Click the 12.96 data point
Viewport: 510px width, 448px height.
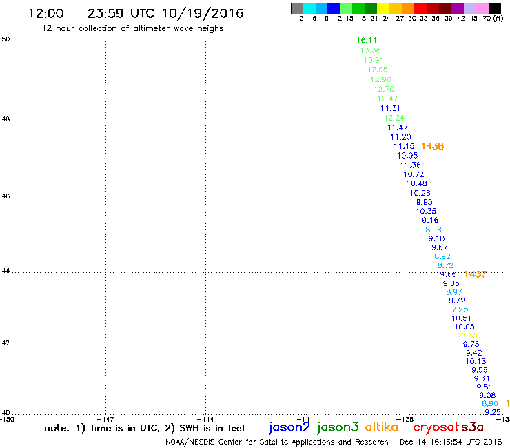(x=380, y=79)
